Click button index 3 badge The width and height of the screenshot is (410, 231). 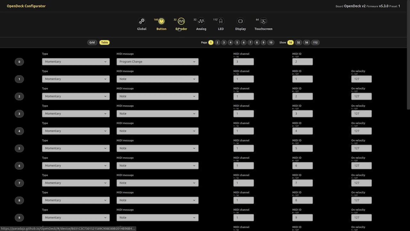(19, 114)
